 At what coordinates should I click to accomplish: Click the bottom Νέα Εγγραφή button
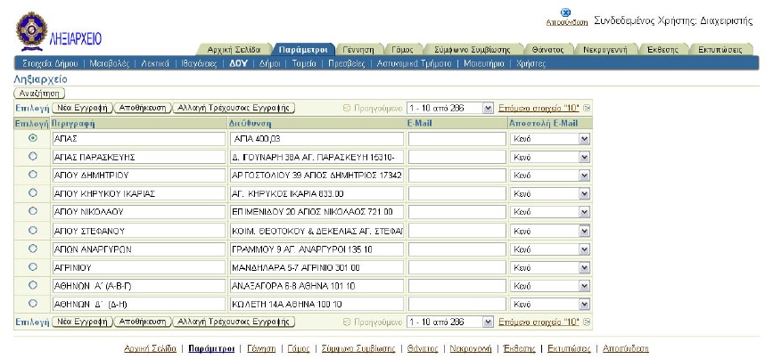(82, 322)
